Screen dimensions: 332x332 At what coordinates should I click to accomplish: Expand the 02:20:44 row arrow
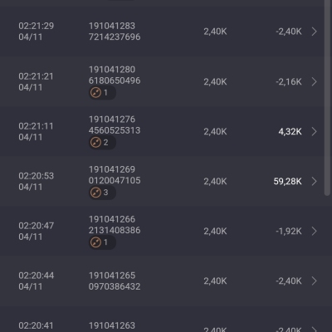pos(314,281)
